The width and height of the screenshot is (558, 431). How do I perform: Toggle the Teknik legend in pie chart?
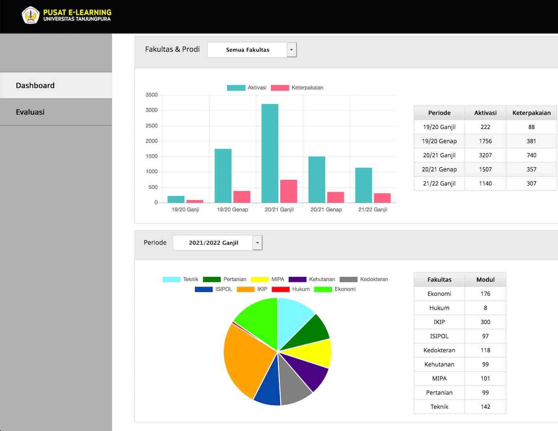pos(181,279)
